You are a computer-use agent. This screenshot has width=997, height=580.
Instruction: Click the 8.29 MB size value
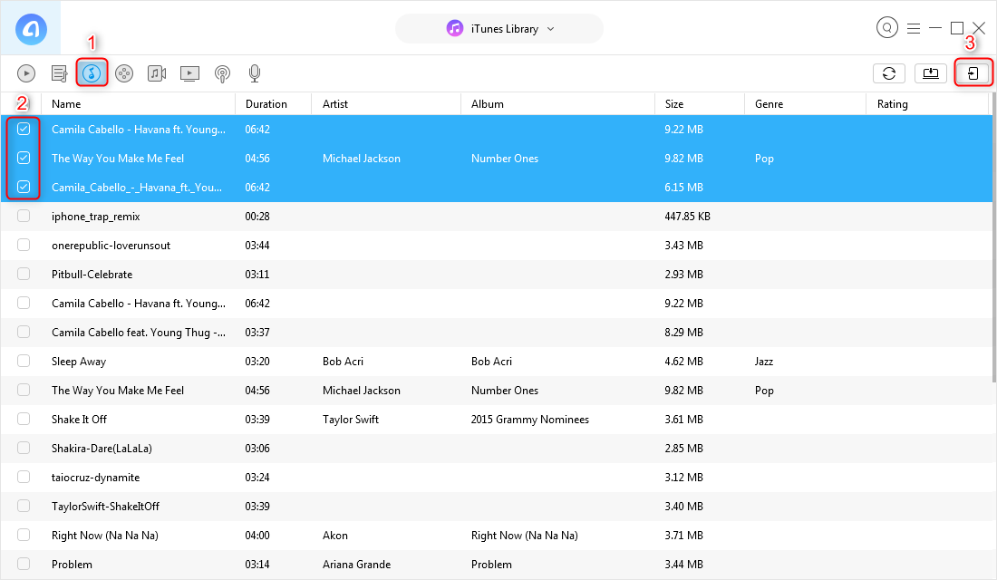coord(683,332)
